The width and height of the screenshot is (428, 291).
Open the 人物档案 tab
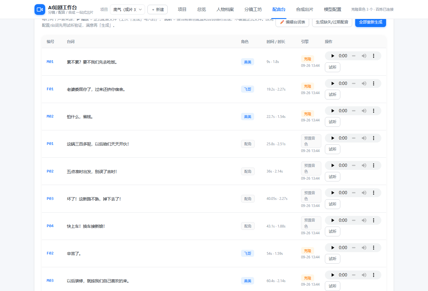(225, 10)
